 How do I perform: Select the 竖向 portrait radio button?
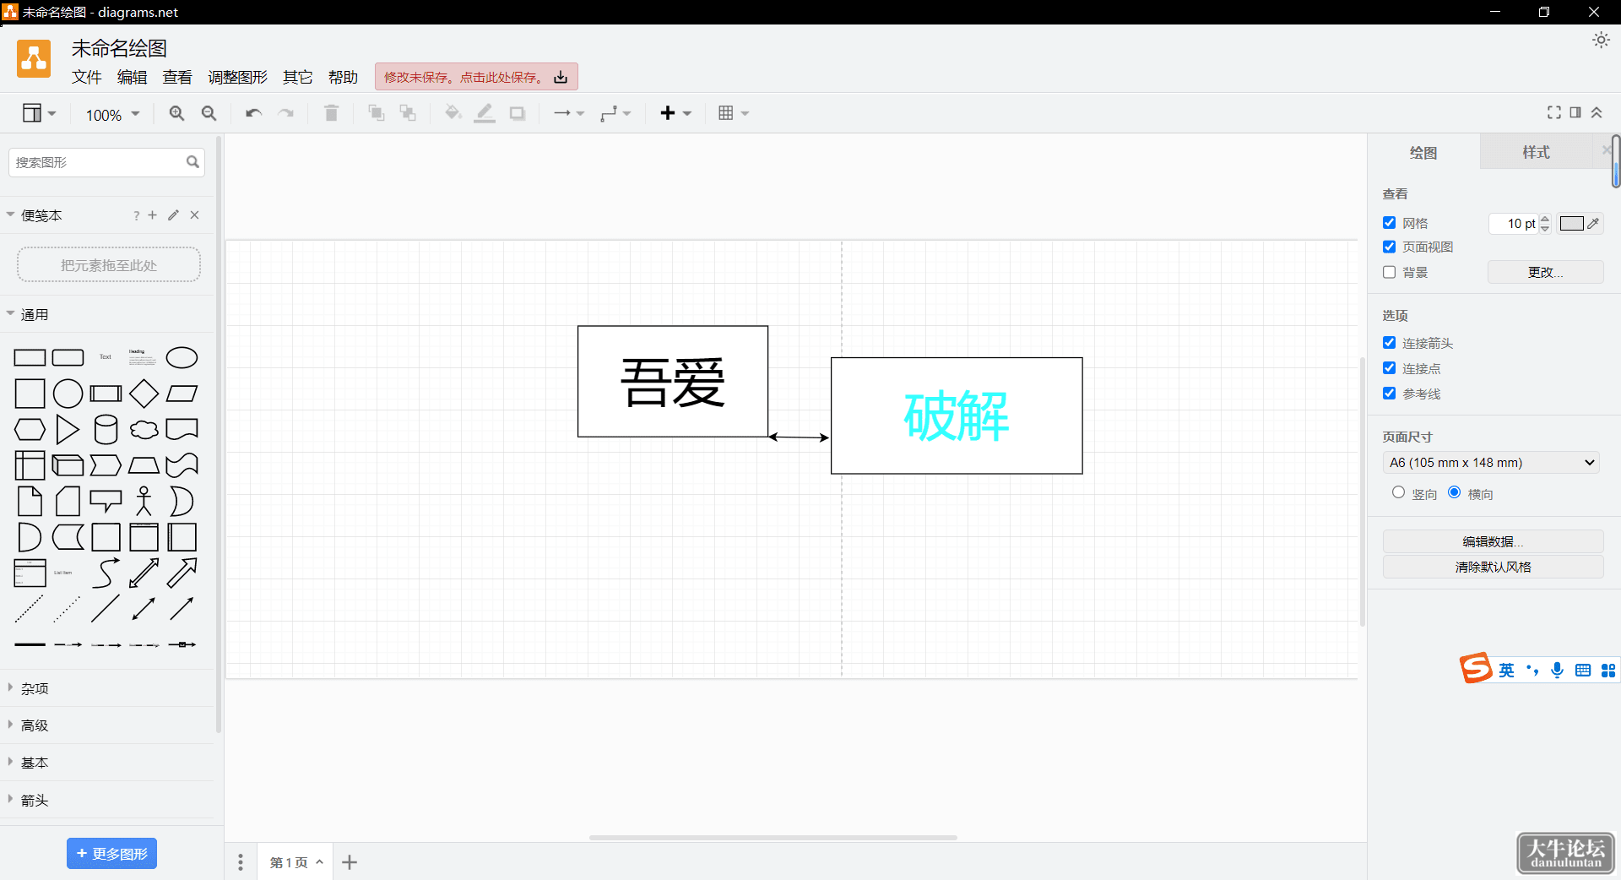pos(1399,492)
